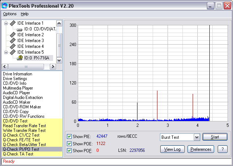Collapse the IDE Interface 5 tree node
233x166 pixels.
[x=6, y=52]
